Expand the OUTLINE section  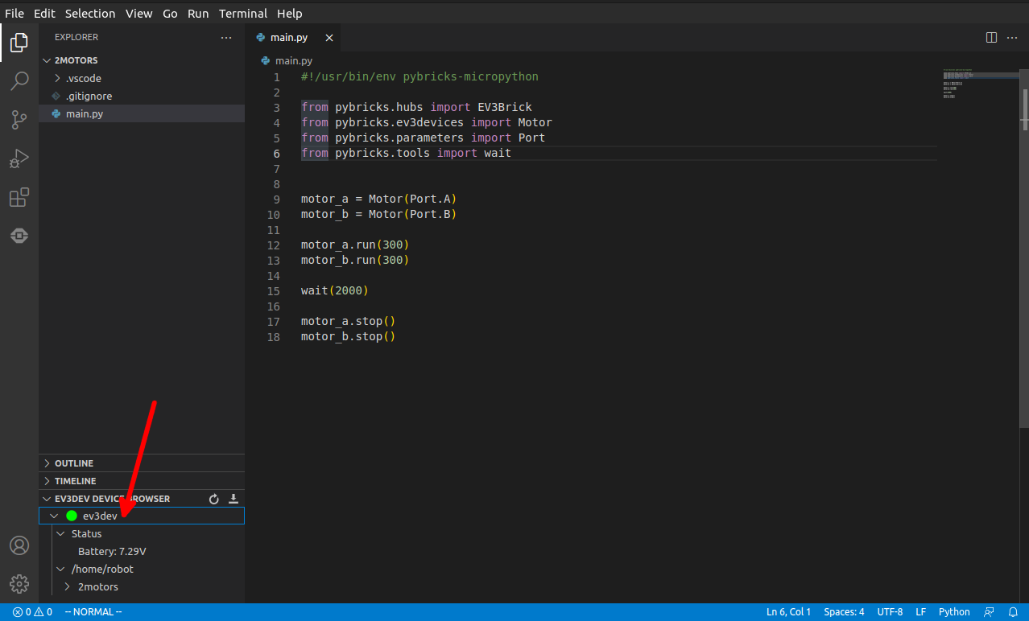74,463
